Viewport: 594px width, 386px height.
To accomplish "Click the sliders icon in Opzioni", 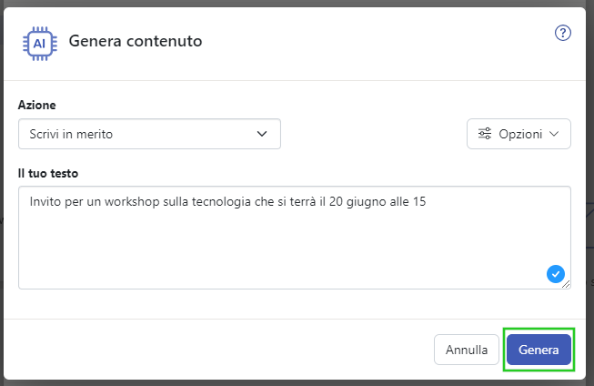I will [x=485, y=134].
